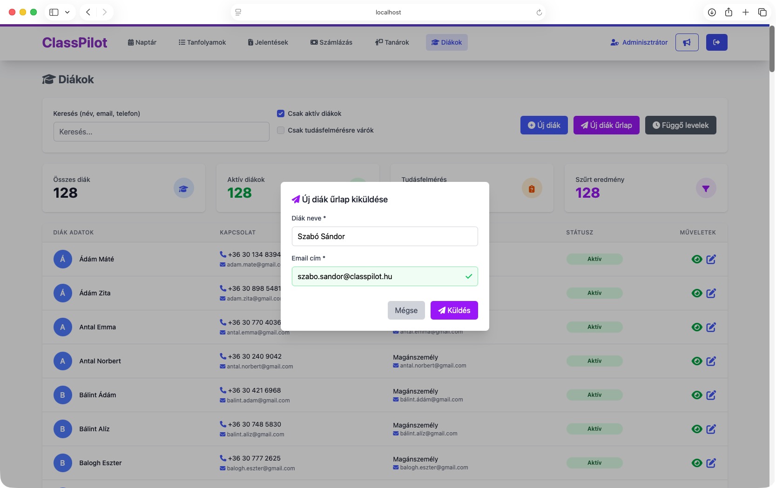
Task: Open edit icon for Ádám Máté
Action: [711, 259]
